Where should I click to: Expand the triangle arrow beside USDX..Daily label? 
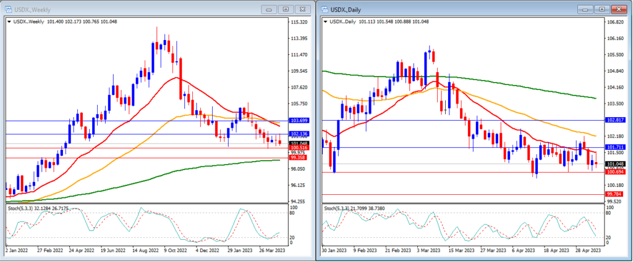click(x=325, y=22)
